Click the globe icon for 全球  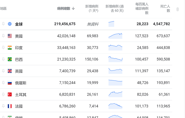click(x=10, y=24)
